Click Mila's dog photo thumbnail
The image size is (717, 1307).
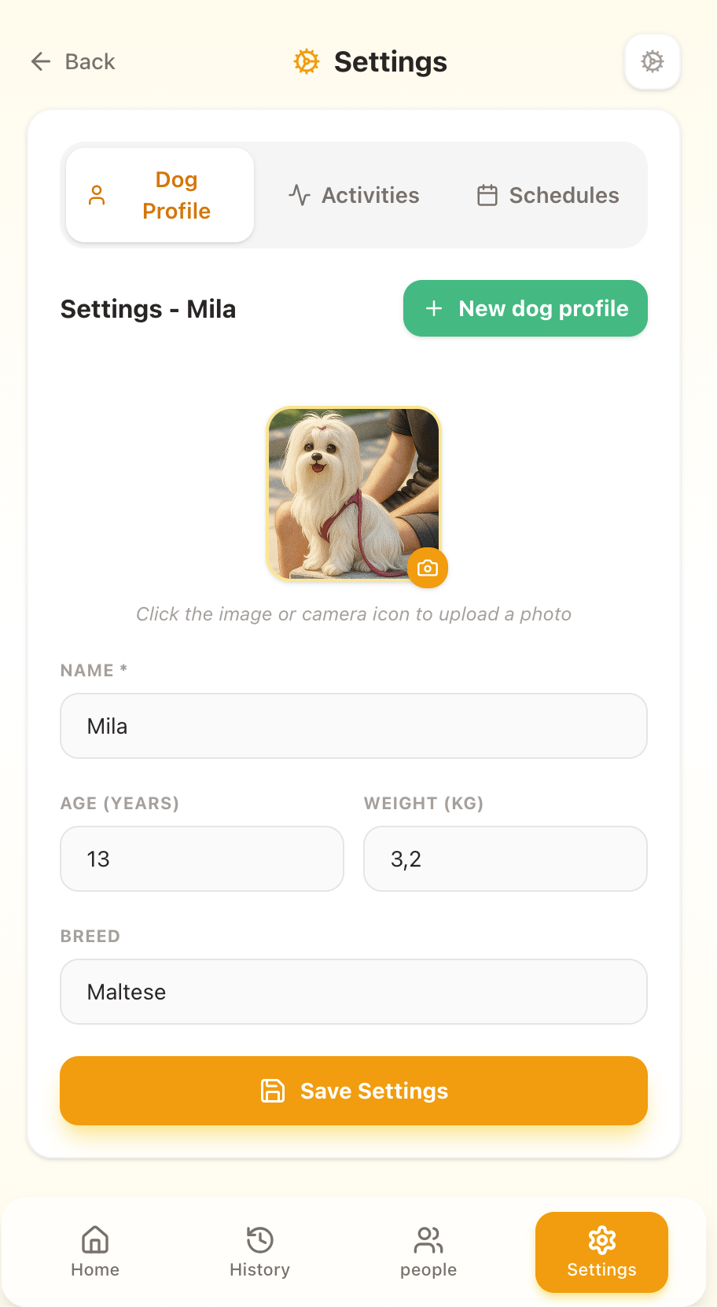pyautogui.click(x=353, y=494)
